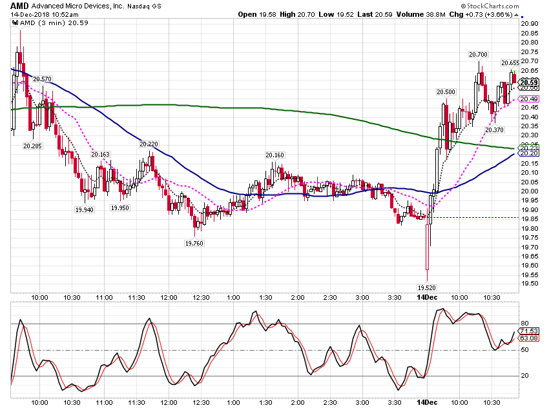Image resolution: width=549 pixels, height=408 pixels.
Task: Click the 80 overbought level label
Action: [524, 324]
